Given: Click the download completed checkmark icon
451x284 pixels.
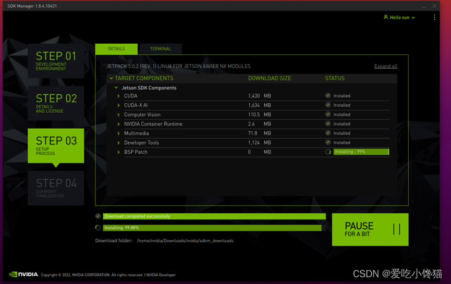Looking at the screenshot, I should pos(98,216).
